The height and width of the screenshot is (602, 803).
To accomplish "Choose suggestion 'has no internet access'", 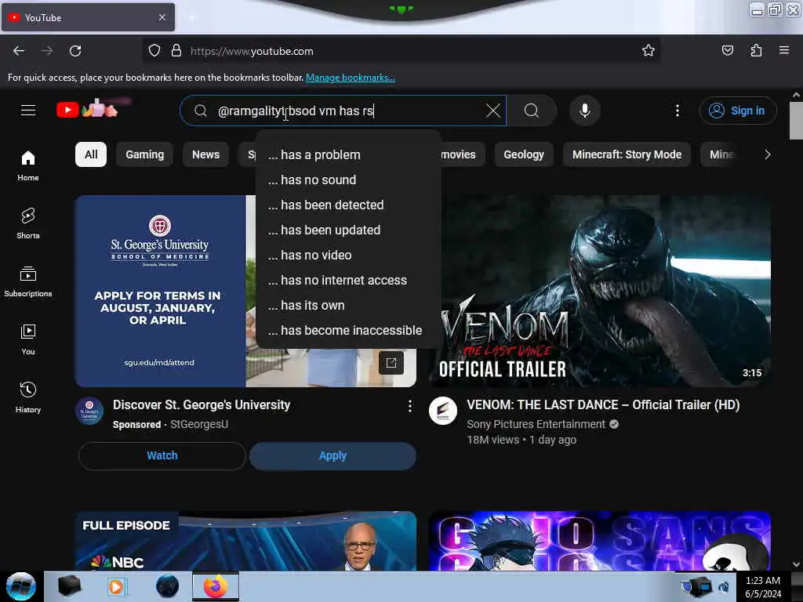I will tap(348, 280).
